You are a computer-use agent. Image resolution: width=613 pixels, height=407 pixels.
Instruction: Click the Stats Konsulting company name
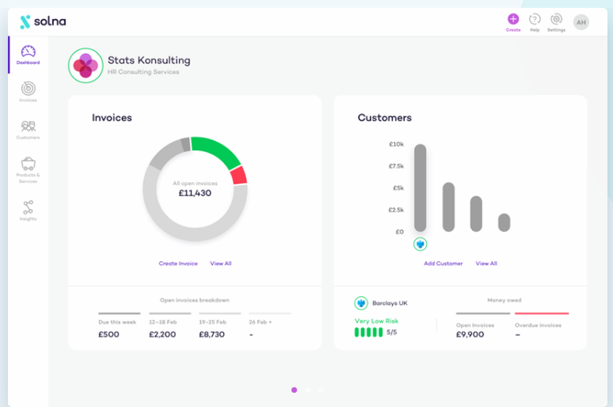pos(149,60)
